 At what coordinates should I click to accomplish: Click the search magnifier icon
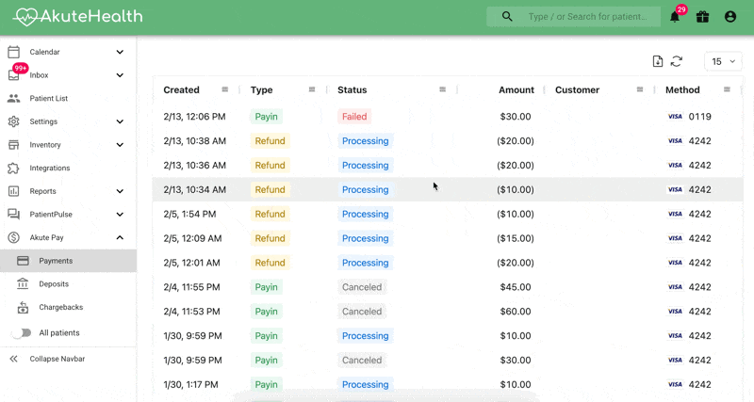pos(508,17)
